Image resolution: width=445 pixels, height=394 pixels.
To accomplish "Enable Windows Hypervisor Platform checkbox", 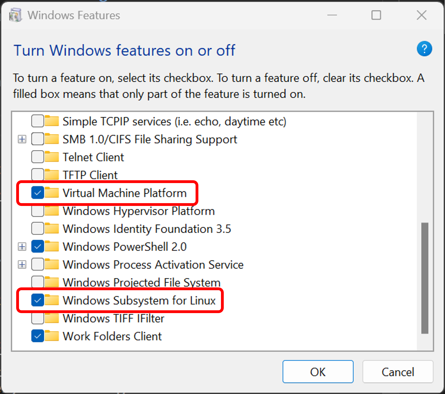I will [x=38, y=211].
